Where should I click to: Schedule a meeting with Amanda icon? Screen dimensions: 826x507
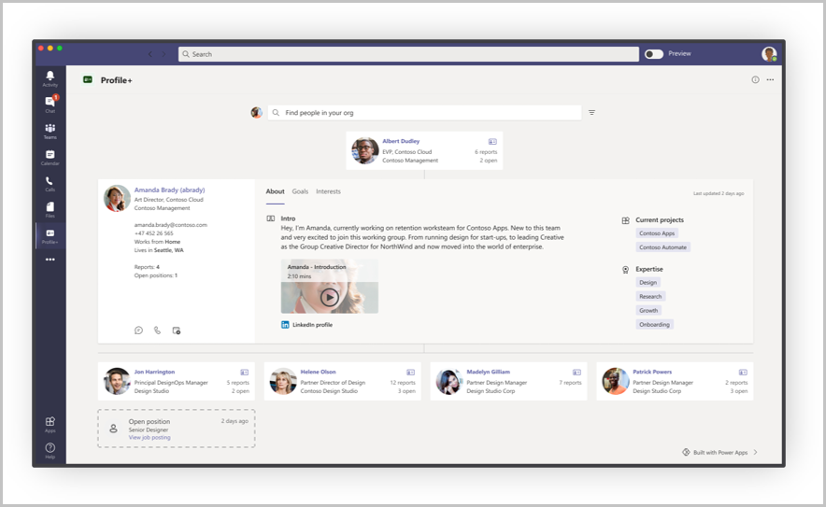pos(177,331)
